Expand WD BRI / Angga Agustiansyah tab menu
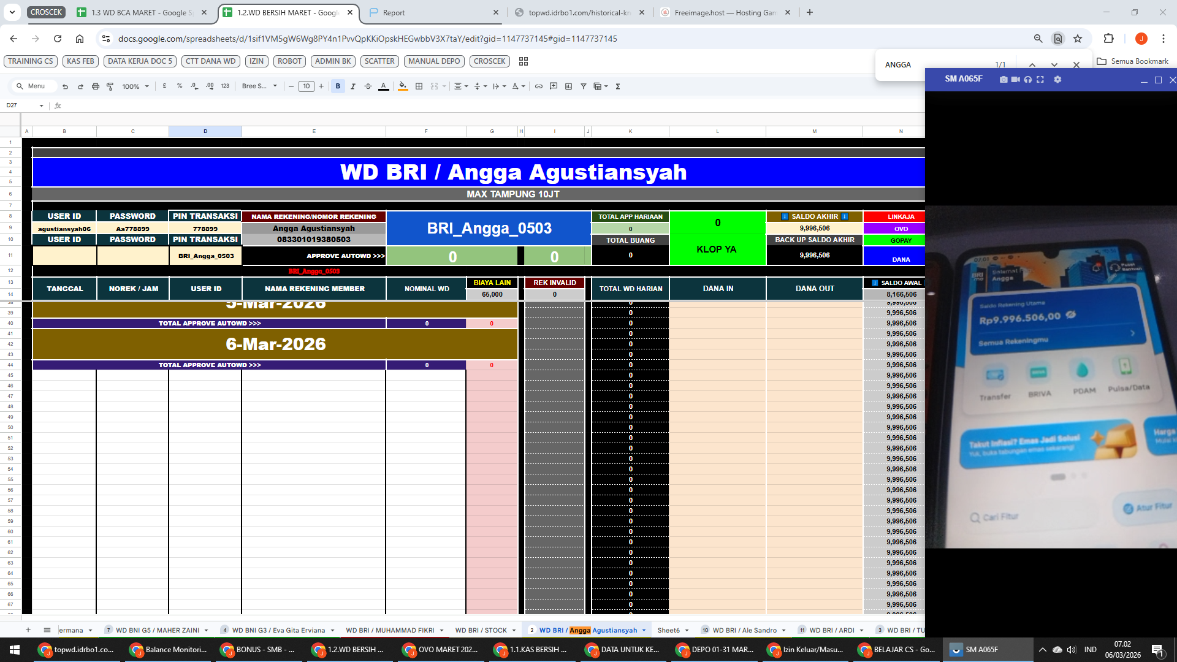This screenshot has height=662, width=1177. 644,630
